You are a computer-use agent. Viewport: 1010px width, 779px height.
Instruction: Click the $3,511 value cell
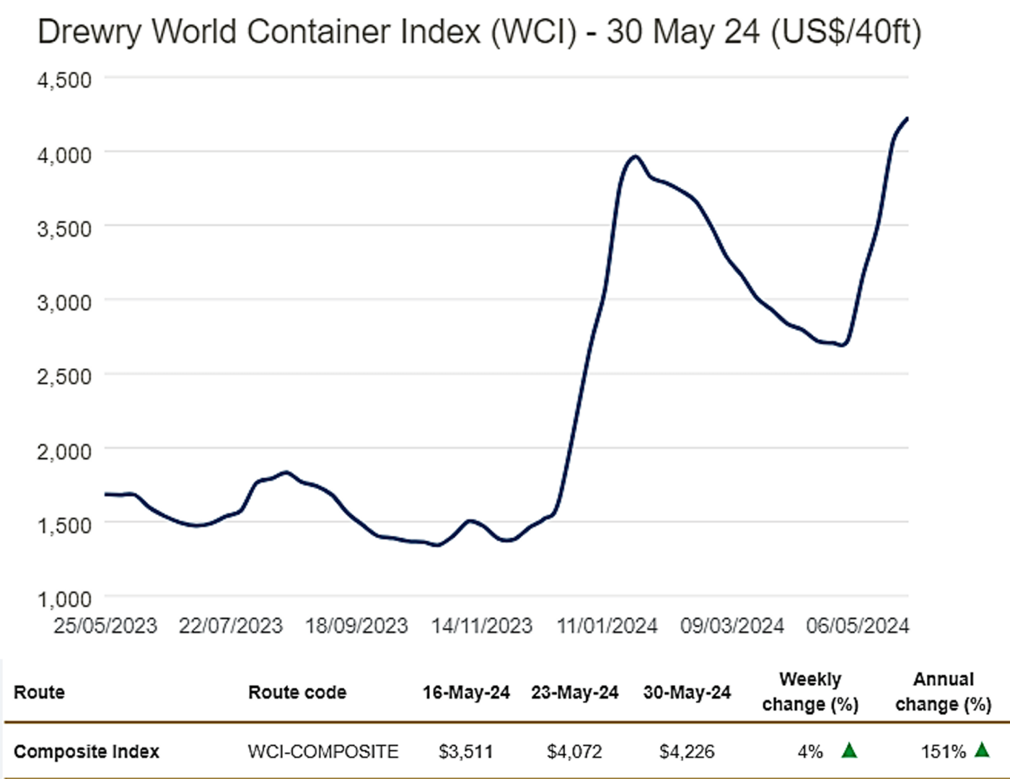coord(466,752)
